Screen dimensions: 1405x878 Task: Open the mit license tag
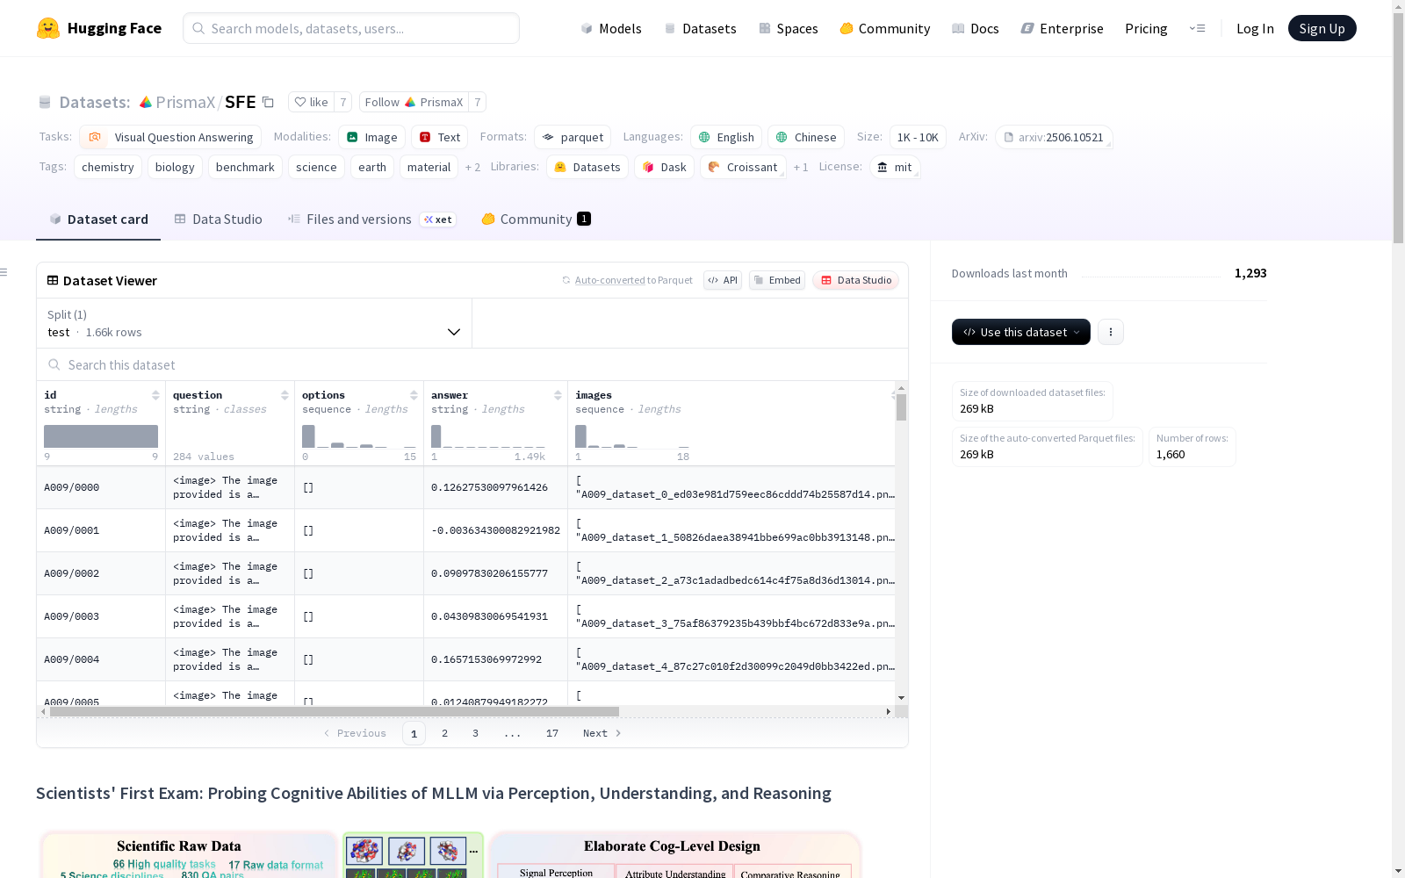click(895, 167)
